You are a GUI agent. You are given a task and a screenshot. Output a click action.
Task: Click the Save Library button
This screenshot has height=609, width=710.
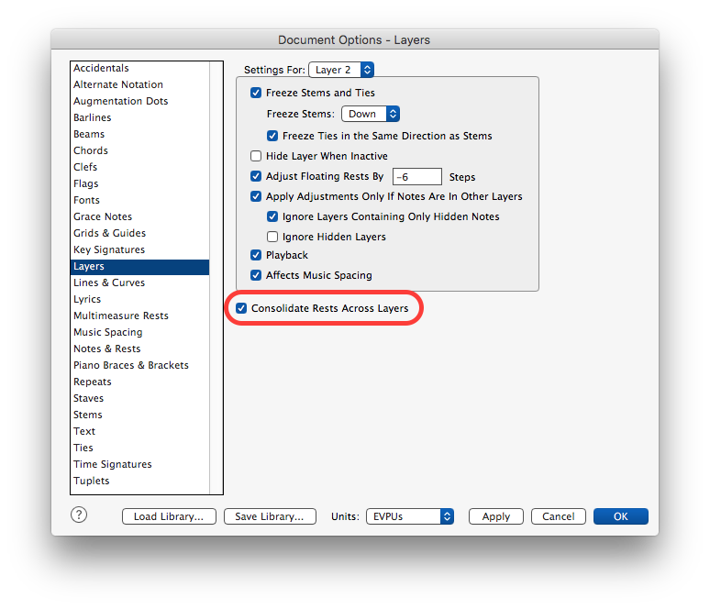pyautogui.click(x=270, y=516)
